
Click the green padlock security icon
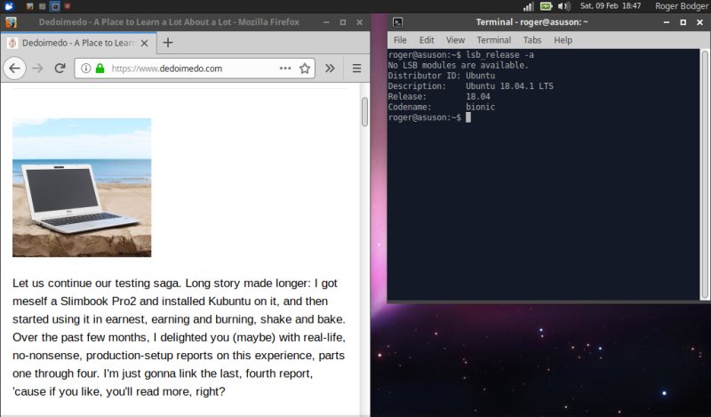[x=100, y=68]
